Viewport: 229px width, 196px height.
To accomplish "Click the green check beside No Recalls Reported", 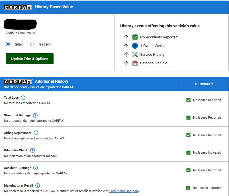I will tap(188, 188).
